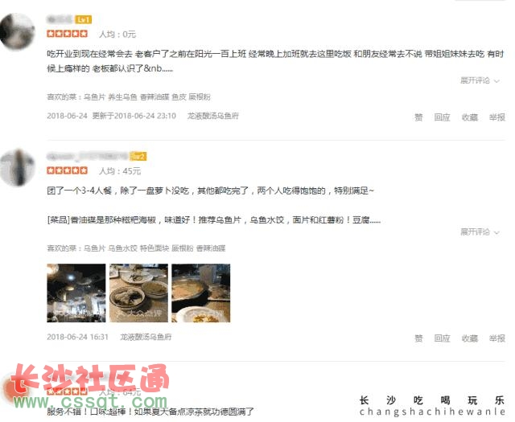Click the Lv2 level badge
Viewport: 515px width, 422px height.
point(138,157)
